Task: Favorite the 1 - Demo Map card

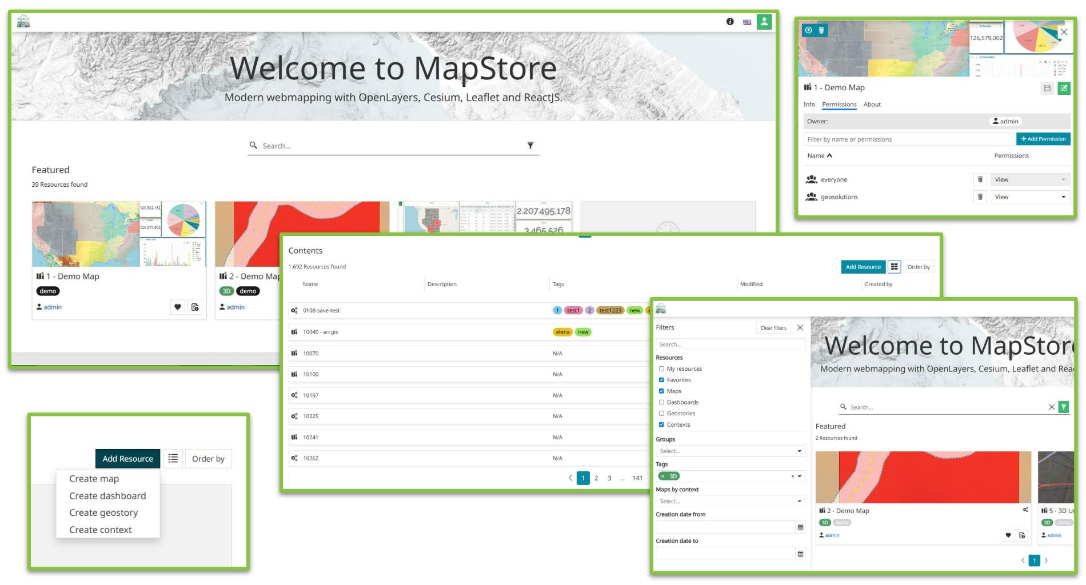Action: [x=178, y=307]
